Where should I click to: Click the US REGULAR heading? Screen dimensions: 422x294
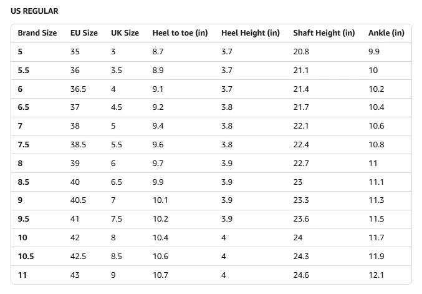click(34, 11)
